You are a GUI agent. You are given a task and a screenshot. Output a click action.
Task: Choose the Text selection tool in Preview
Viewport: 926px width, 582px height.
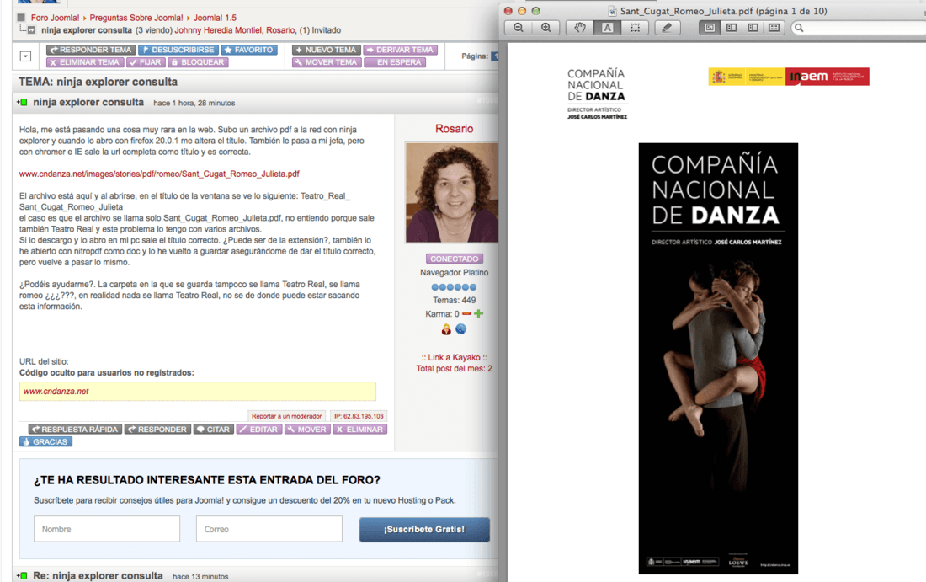coord(607,28)
